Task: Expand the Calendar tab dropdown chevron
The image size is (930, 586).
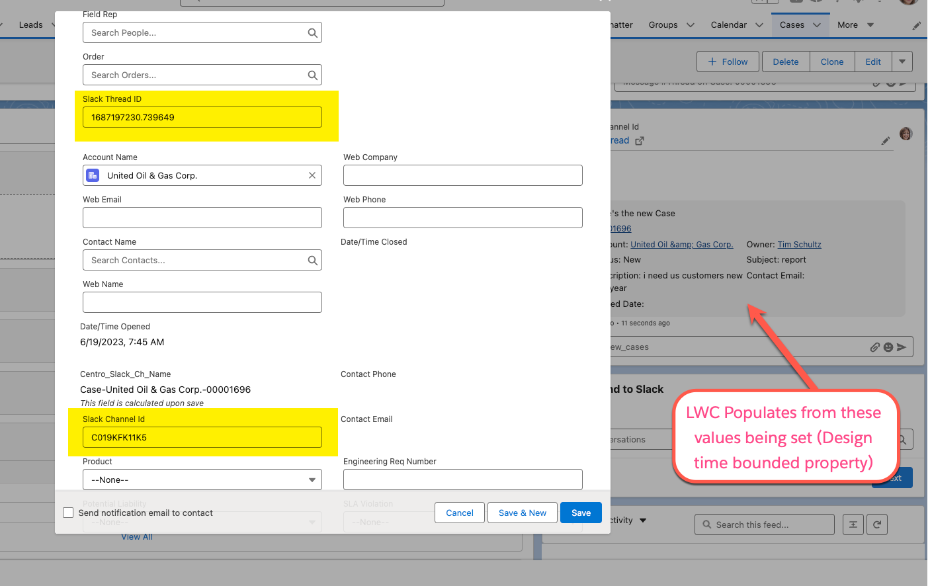Action: tap(759, 25)
